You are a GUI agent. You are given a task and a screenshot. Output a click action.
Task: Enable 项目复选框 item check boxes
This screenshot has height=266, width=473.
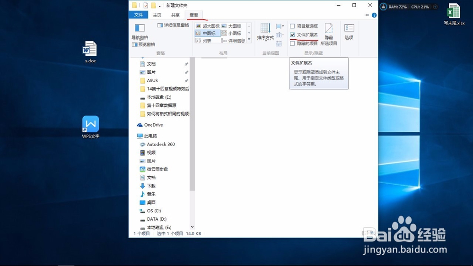click(304, 26)
